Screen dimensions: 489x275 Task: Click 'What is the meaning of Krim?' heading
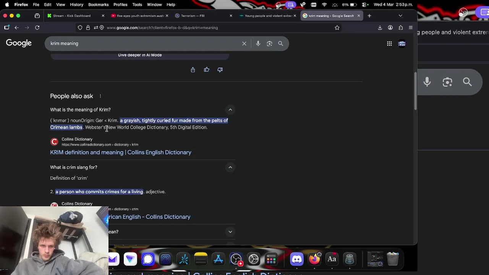coord(80,110)
